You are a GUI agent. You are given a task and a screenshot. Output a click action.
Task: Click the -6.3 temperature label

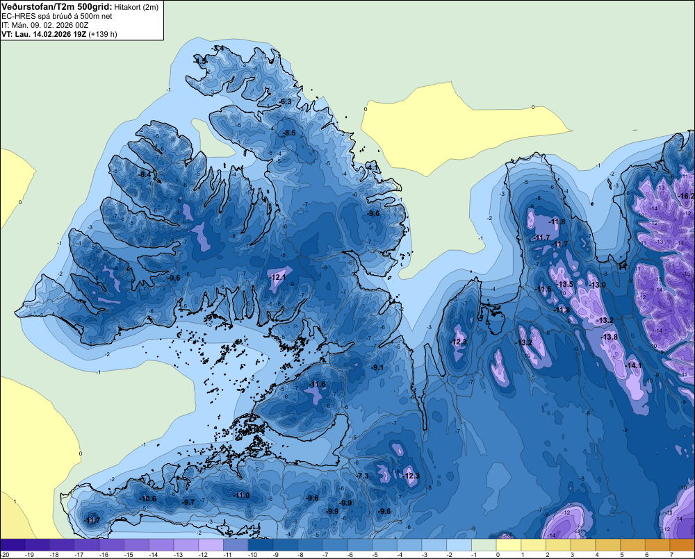pyautogui.click(x=286, y=101)
